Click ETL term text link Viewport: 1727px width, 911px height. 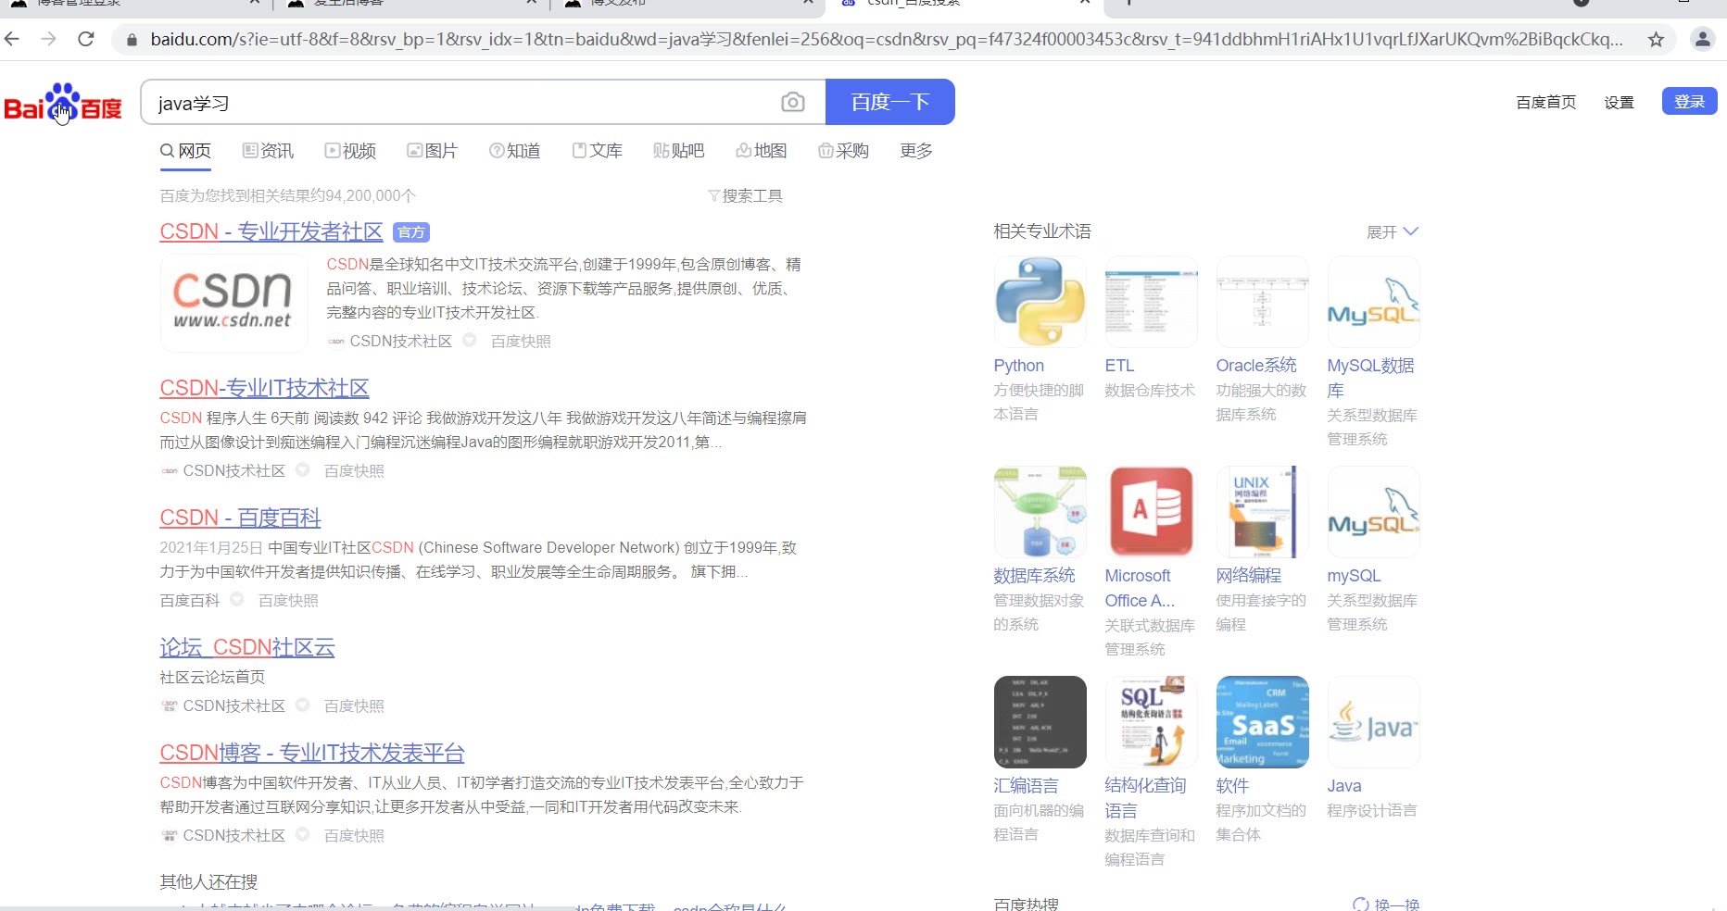click(x=1119, y=366)
